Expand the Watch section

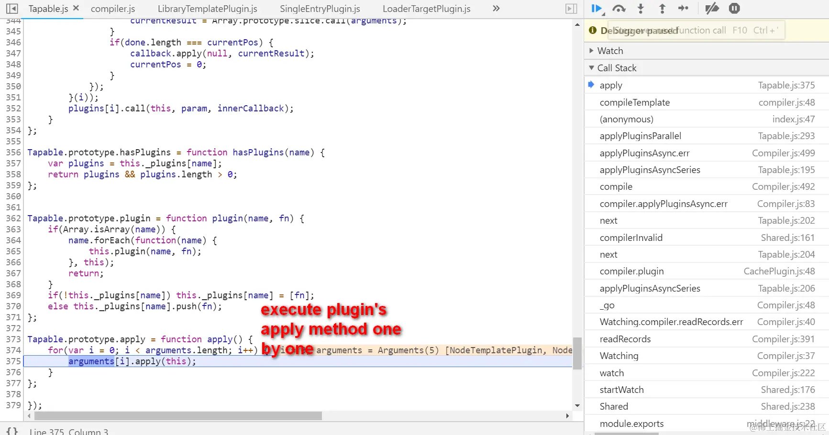point(706,51)
